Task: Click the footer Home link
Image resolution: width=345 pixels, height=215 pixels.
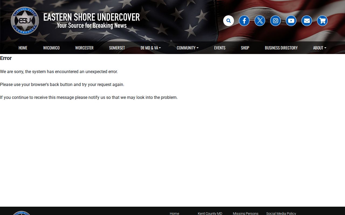Action: coord(174,213)
